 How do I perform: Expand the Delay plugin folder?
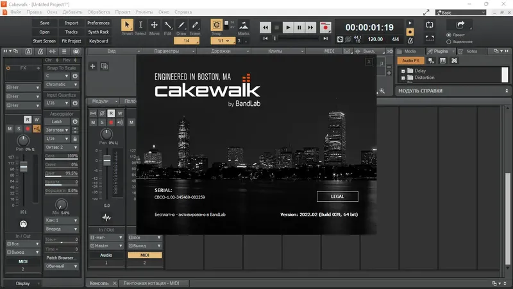point(403,71)
